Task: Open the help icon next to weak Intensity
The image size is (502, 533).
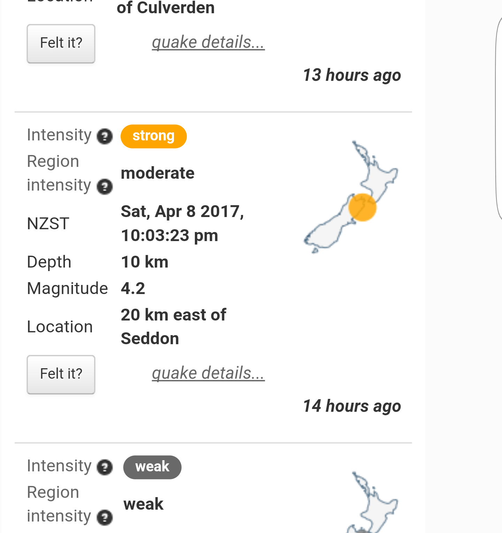Action: coord(105,467)
